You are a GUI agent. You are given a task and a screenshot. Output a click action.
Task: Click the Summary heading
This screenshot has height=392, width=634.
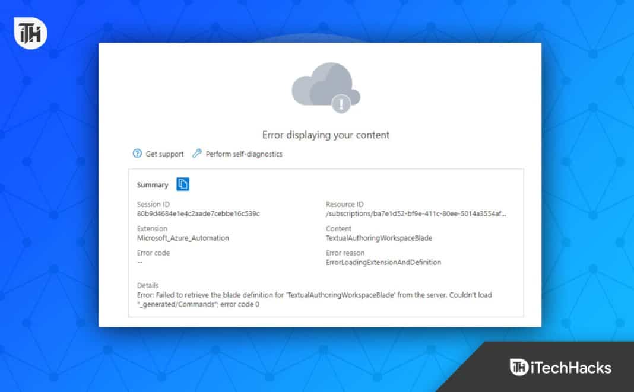pyautogui.click(x=153, y=185)
